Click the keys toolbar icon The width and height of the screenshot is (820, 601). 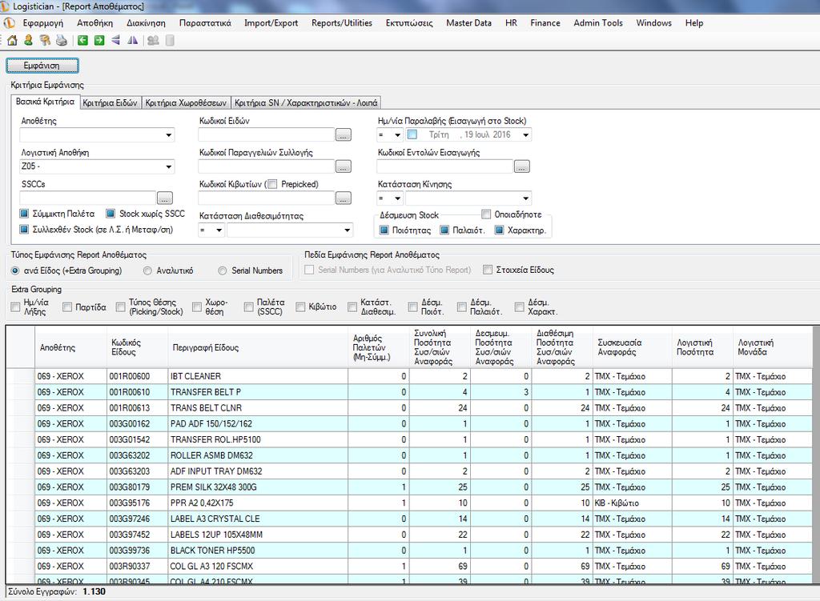(x=45, y=40)
